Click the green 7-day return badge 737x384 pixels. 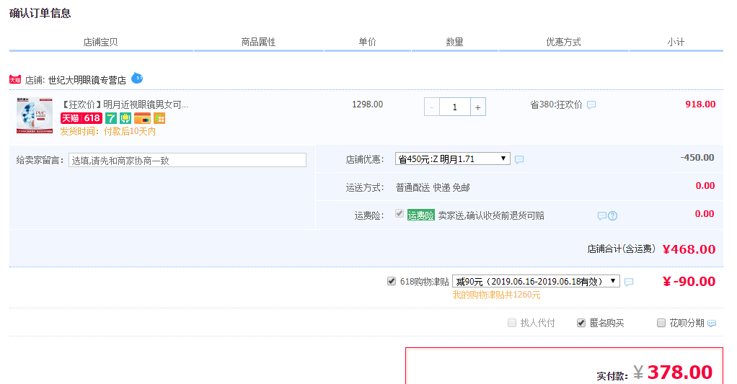(x=110, y=118)
